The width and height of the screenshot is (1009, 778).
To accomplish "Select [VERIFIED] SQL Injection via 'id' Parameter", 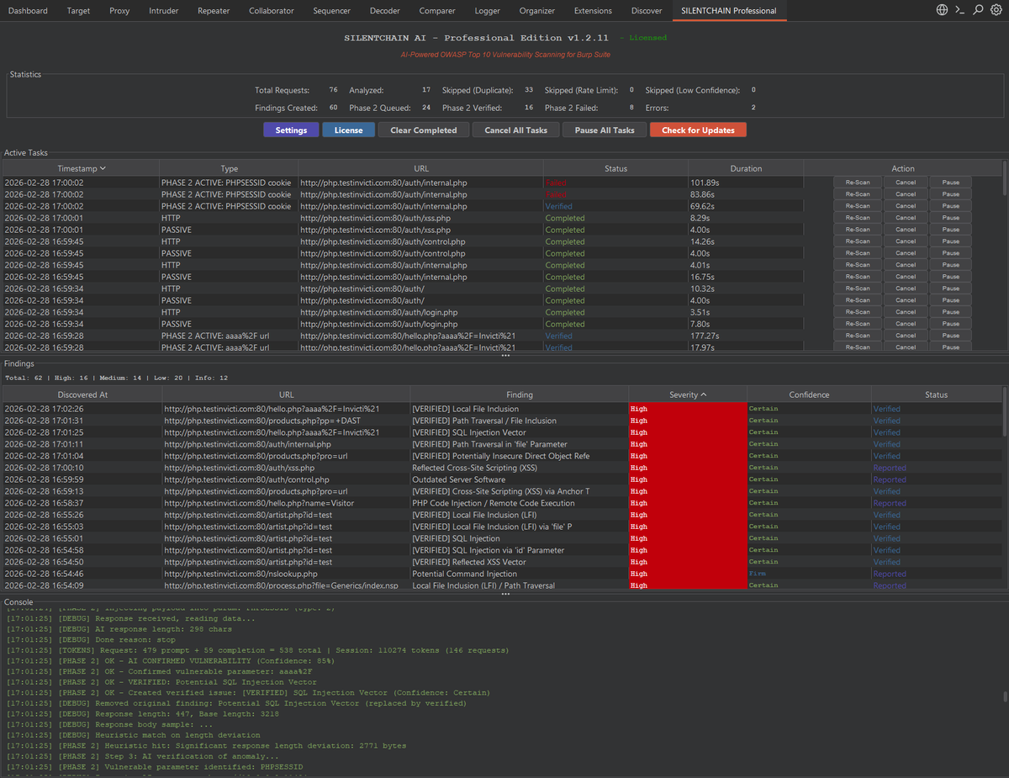I will (x=503, y=550).
